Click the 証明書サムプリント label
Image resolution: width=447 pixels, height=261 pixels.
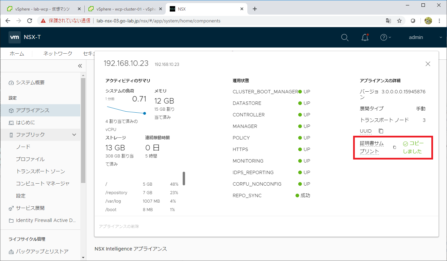[x=372, y=147]
